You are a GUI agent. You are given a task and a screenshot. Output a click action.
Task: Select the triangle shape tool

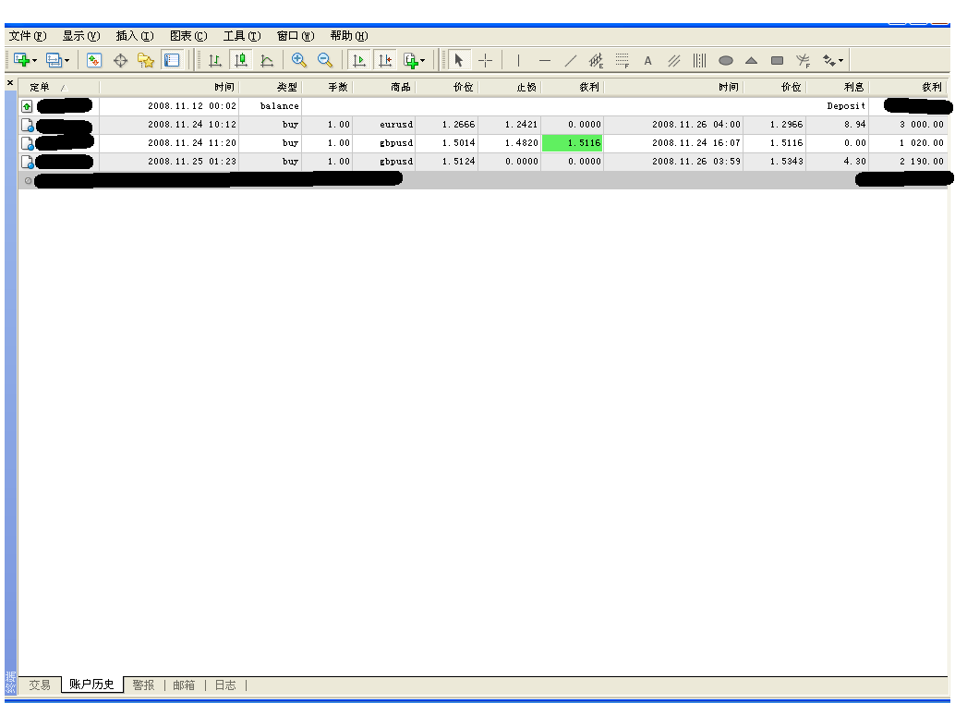tap(751, 60)
